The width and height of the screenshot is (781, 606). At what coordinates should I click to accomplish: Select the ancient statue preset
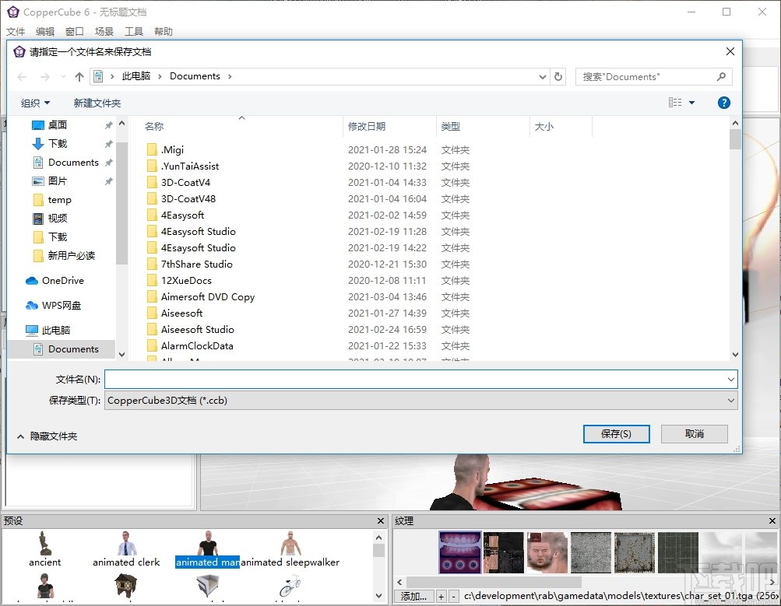tap(45, 549)
